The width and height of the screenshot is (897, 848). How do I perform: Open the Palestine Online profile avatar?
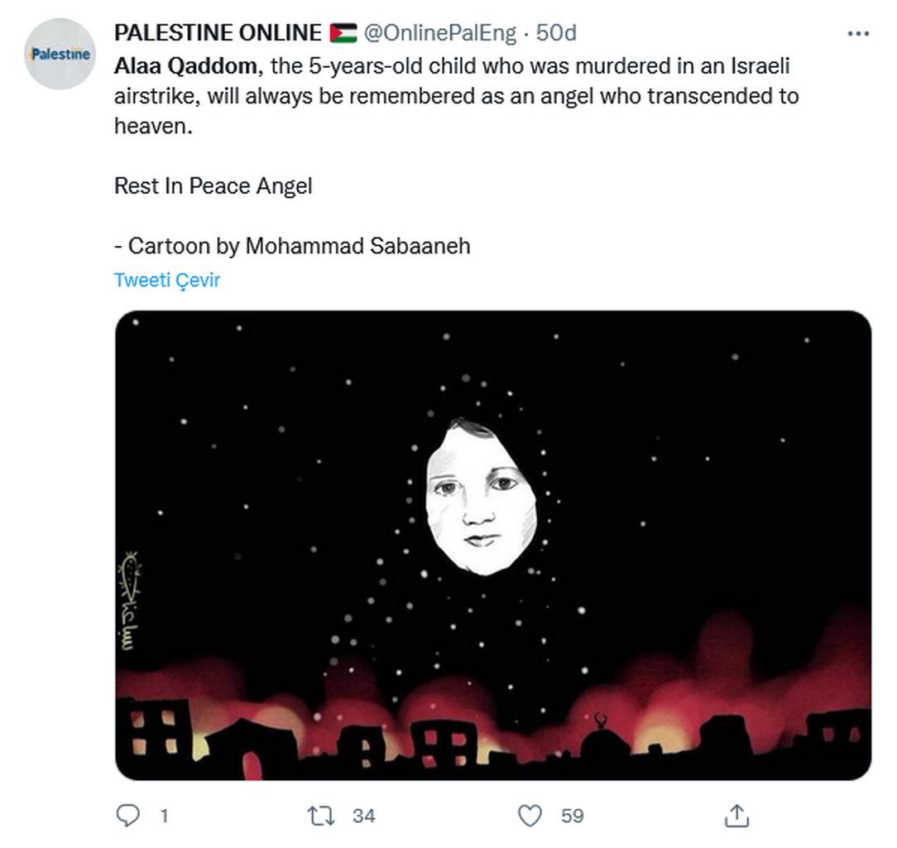[x=60, y=54]
